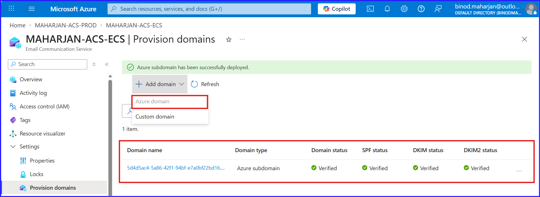
Task: Click the success checkmark in the banner
Action: coord(130,67)
